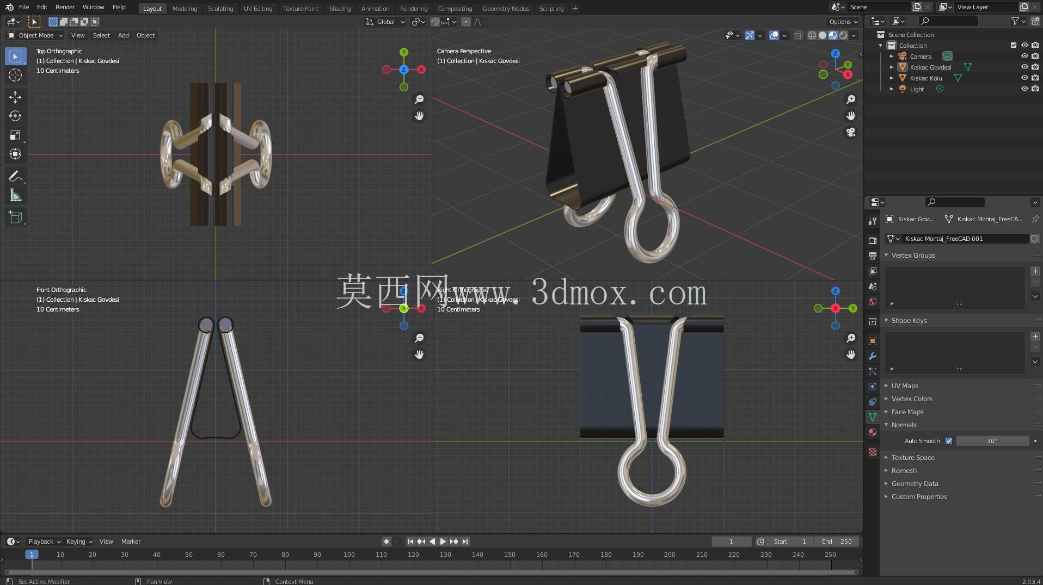Open Object Data properties tab
Image resolution: width=1043 pixels, height=585 pixels.
point(873,417)
